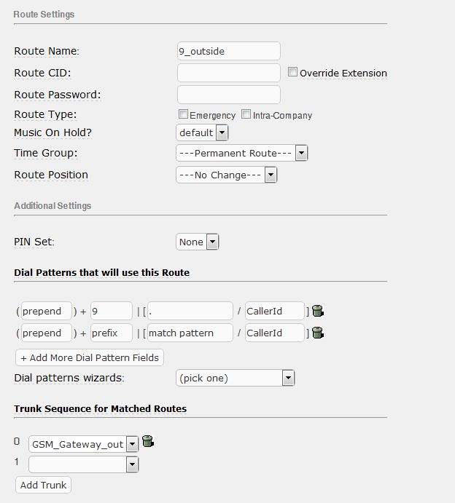Screen dimensions: 455x503
Task: Open the PIN Set dropdown
Action: tap(198, 242)
